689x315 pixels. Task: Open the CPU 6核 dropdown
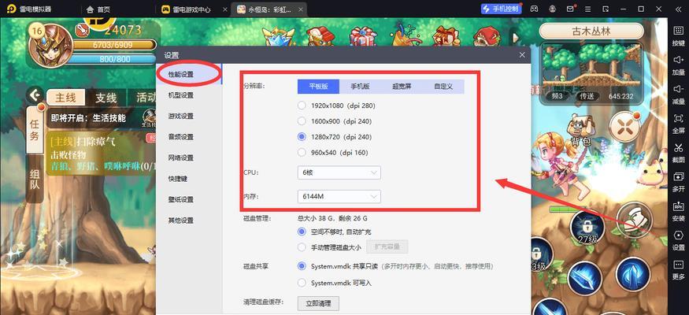(x=339, y=172)
